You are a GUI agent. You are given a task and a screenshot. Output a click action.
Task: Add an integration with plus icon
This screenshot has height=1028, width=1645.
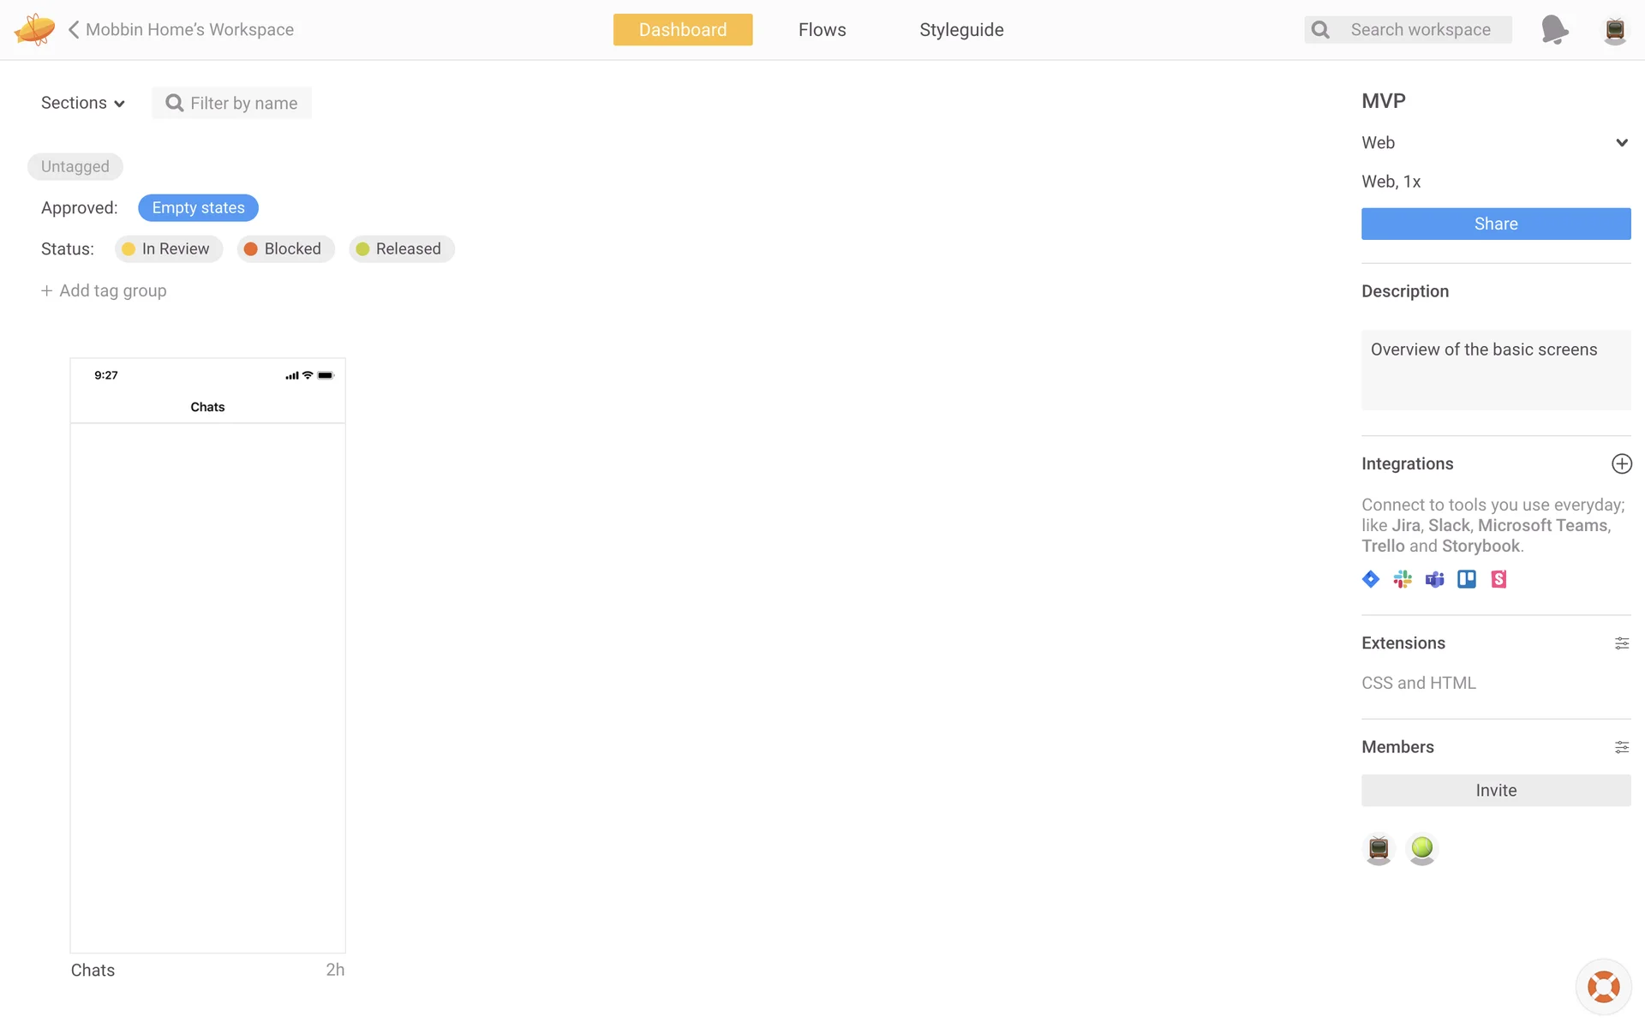point(1621,463)
